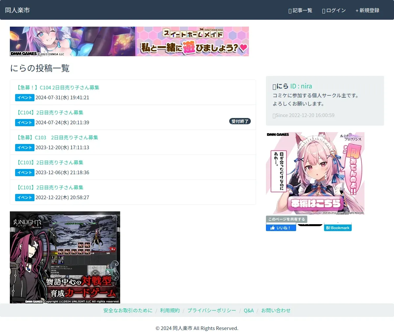This screenshot has width=394, height=332.
Task: Click the にらの投稿一覧 page heading
Action: tap(40, 68)
